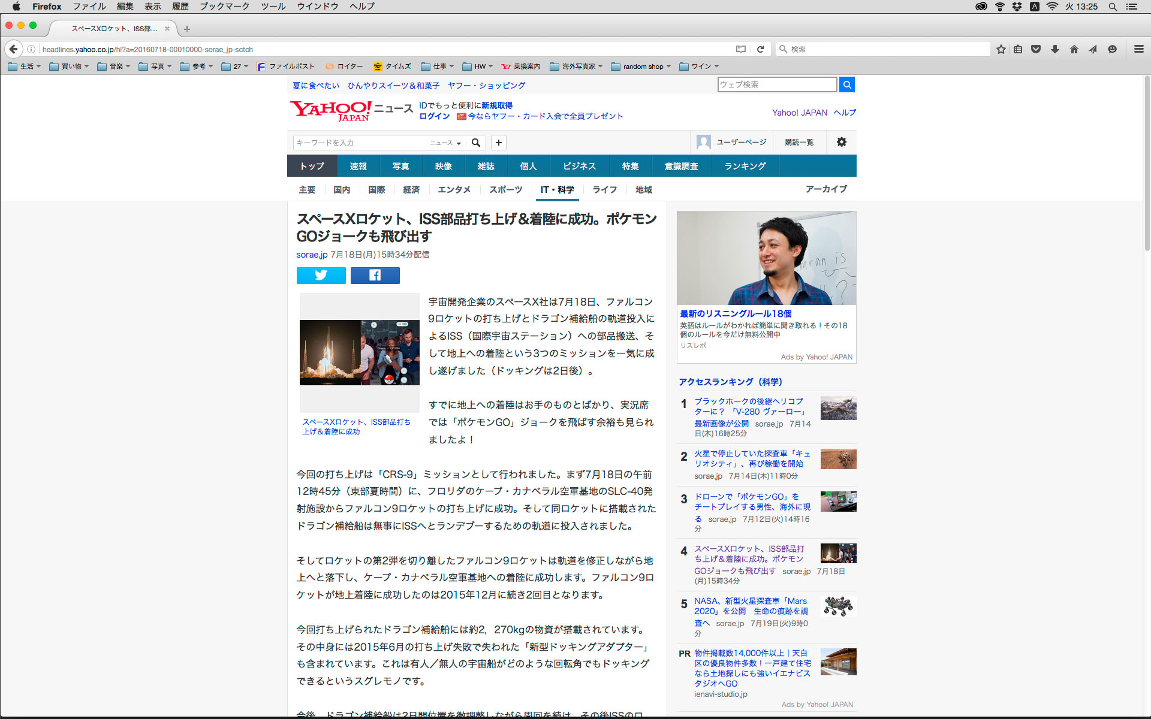Switch to the ランキング tab
This screenshot has height=719, width=1151.
click(745, 166)
